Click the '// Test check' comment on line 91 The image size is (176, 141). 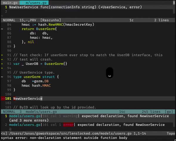click(88, 55)
